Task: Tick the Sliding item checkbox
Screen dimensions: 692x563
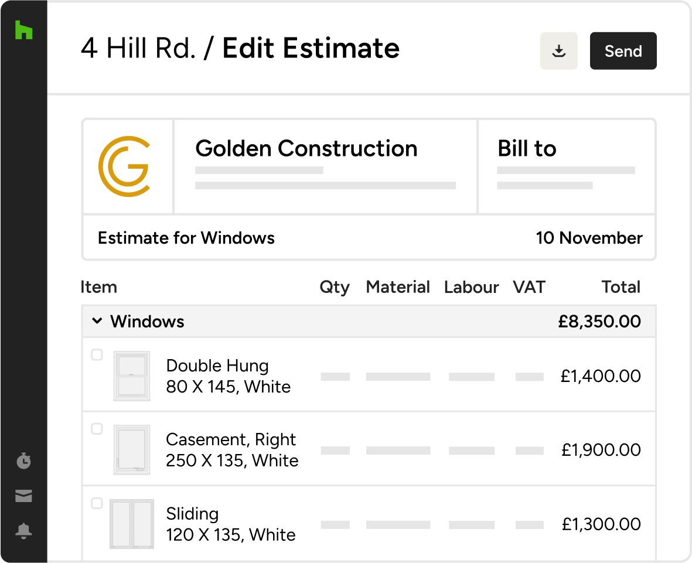Action: [97, 503]
